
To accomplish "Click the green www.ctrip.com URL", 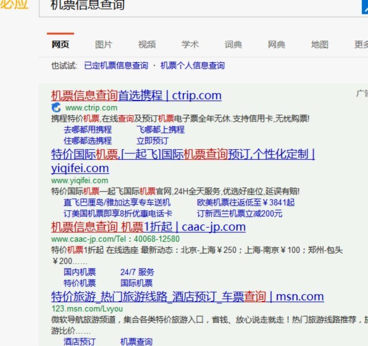I will pyautogui.click(x=91, y=108).
